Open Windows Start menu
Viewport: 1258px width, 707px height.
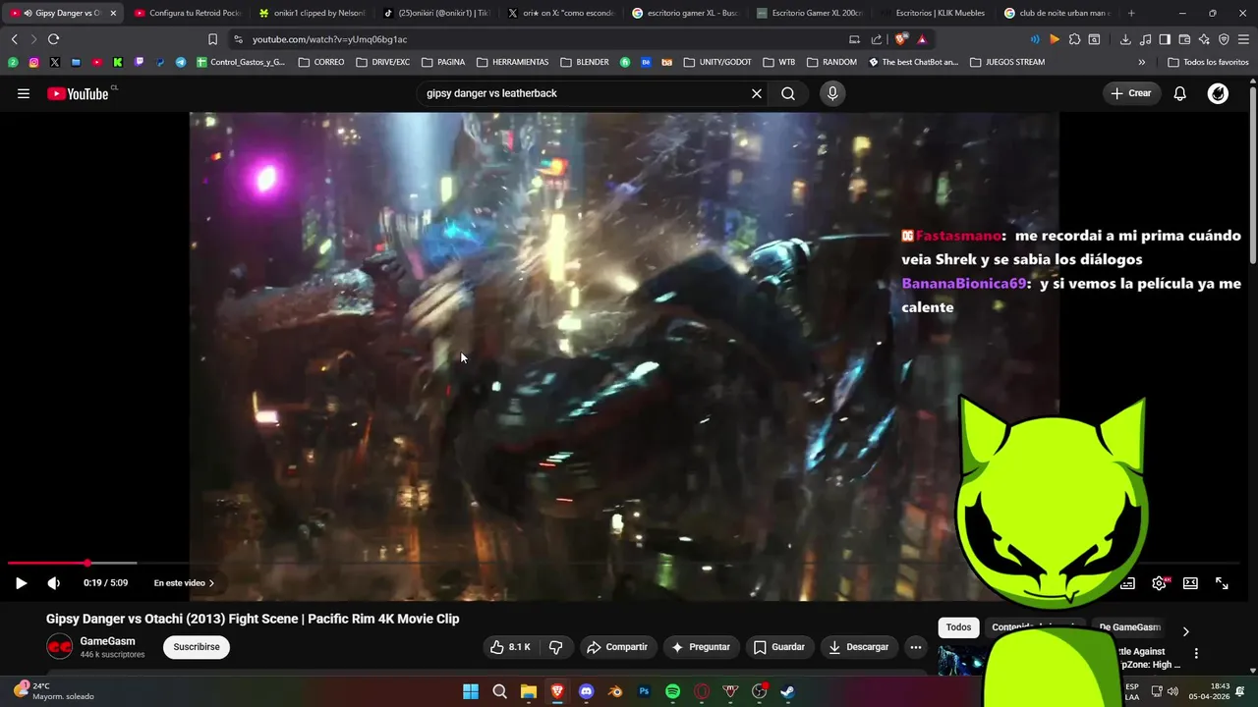coord(471,691)
